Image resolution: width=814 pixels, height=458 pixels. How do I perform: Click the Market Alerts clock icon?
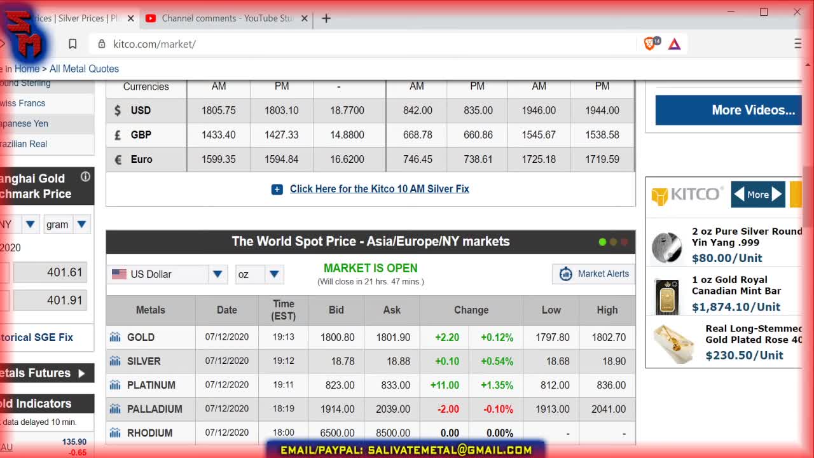565,274
